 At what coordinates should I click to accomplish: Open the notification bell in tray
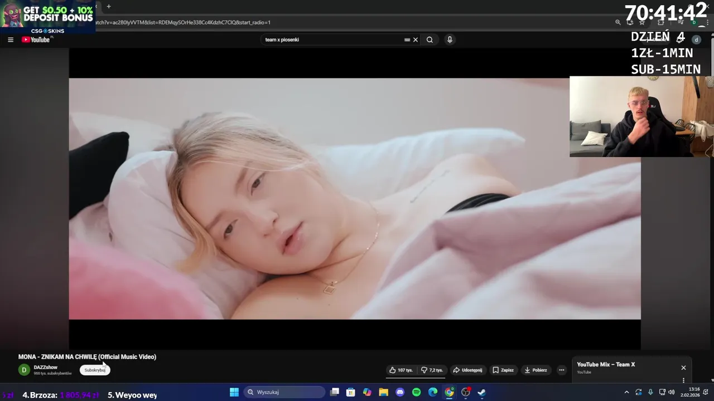(x=706, y=392)
